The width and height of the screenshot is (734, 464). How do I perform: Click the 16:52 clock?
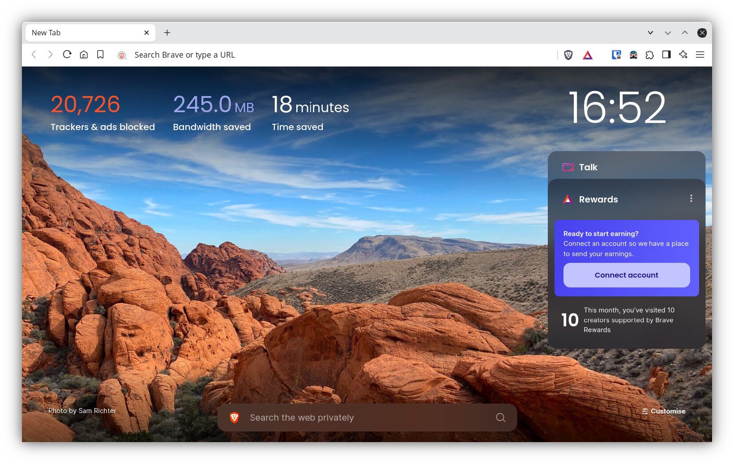click(617, 108)
